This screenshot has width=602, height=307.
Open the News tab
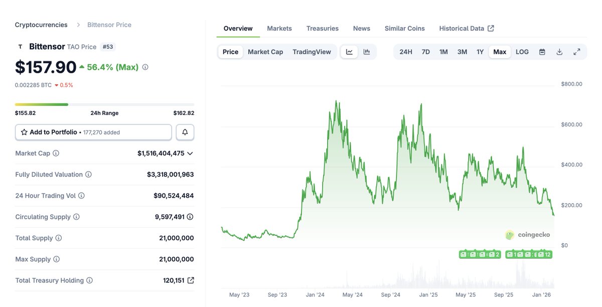tap(362, 28)
